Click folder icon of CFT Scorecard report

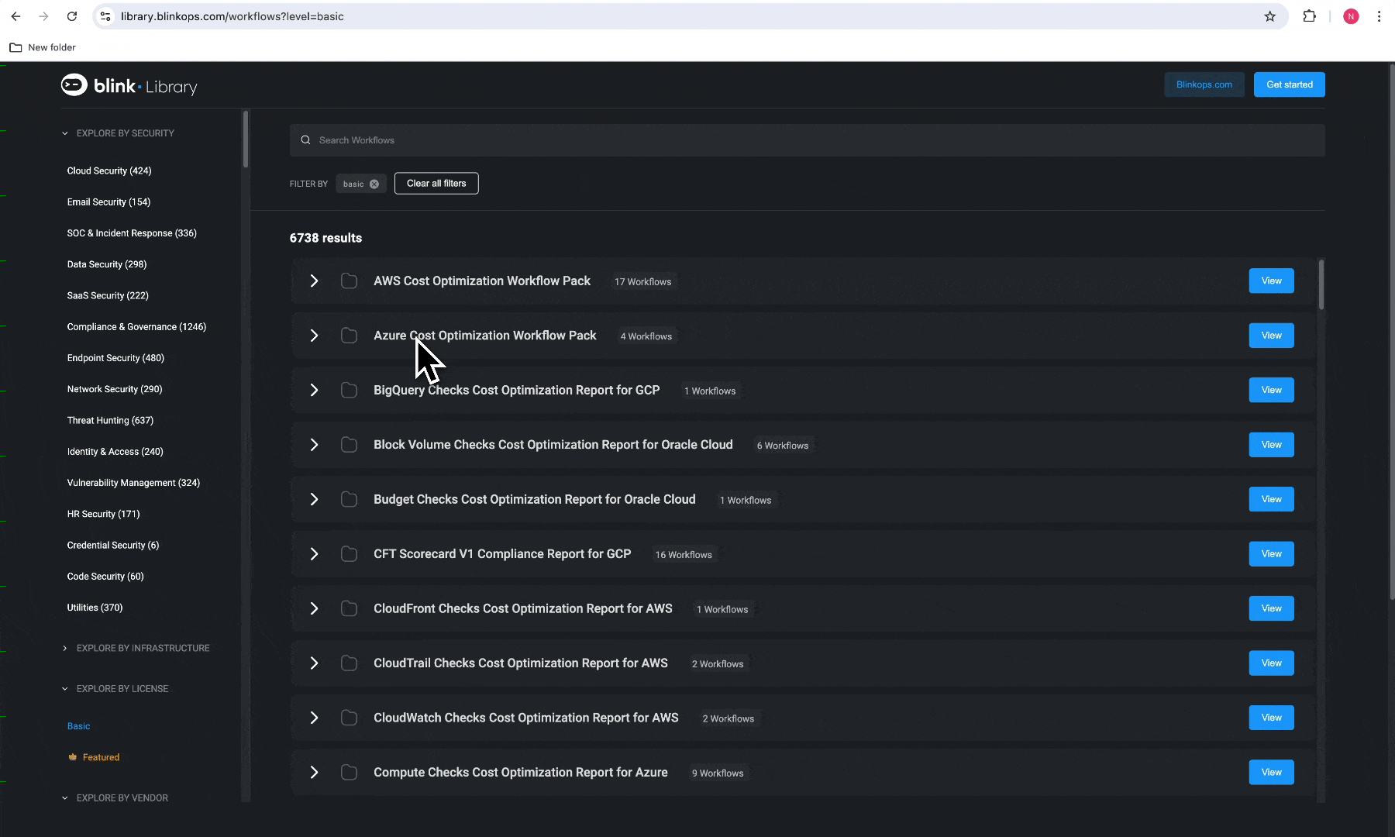(x=349, y=554)
